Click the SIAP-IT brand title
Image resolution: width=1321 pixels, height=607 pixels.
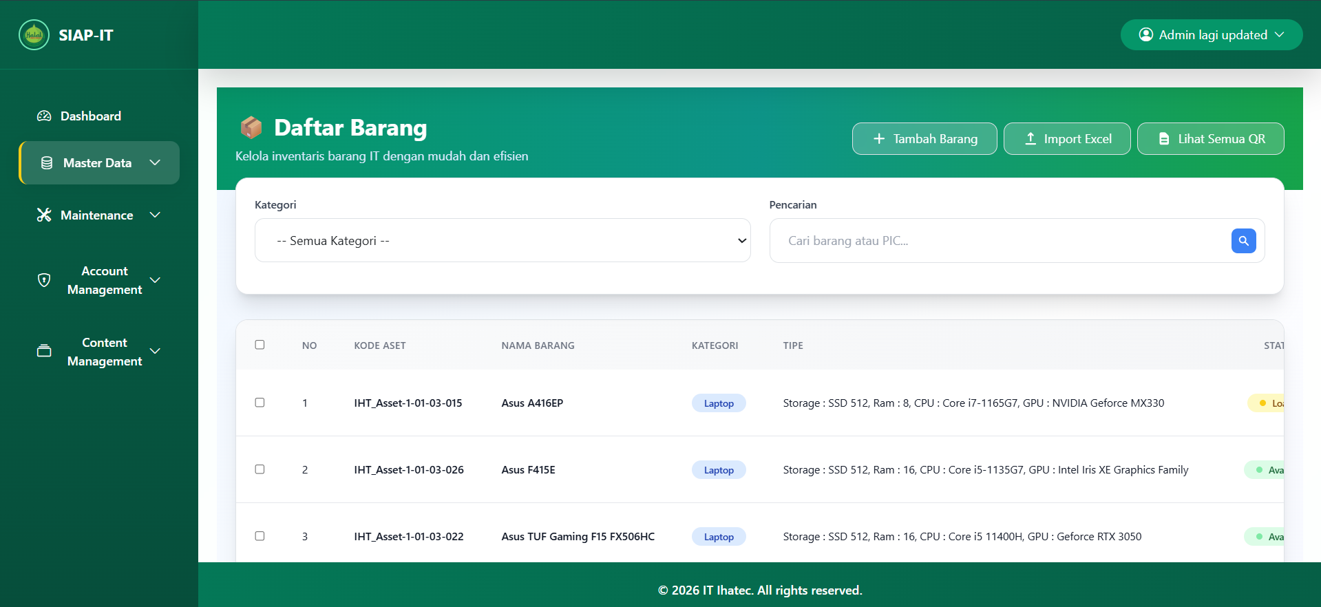click(x=86, y=35)
